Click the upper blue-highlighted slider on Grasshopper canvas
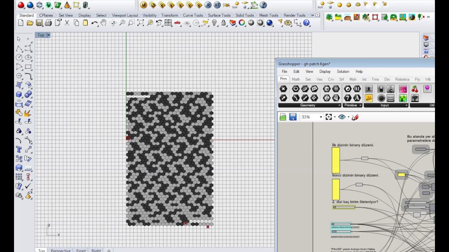Screen dimensions: 449x252 pyautogui.click(x=341, y=224)
